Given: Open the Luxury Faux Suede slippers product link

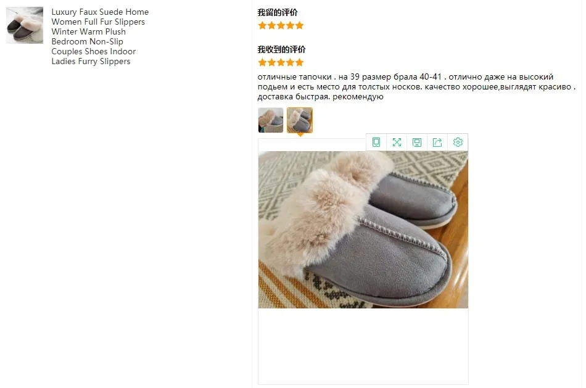Looking at the screenshot, I should 100,36.
